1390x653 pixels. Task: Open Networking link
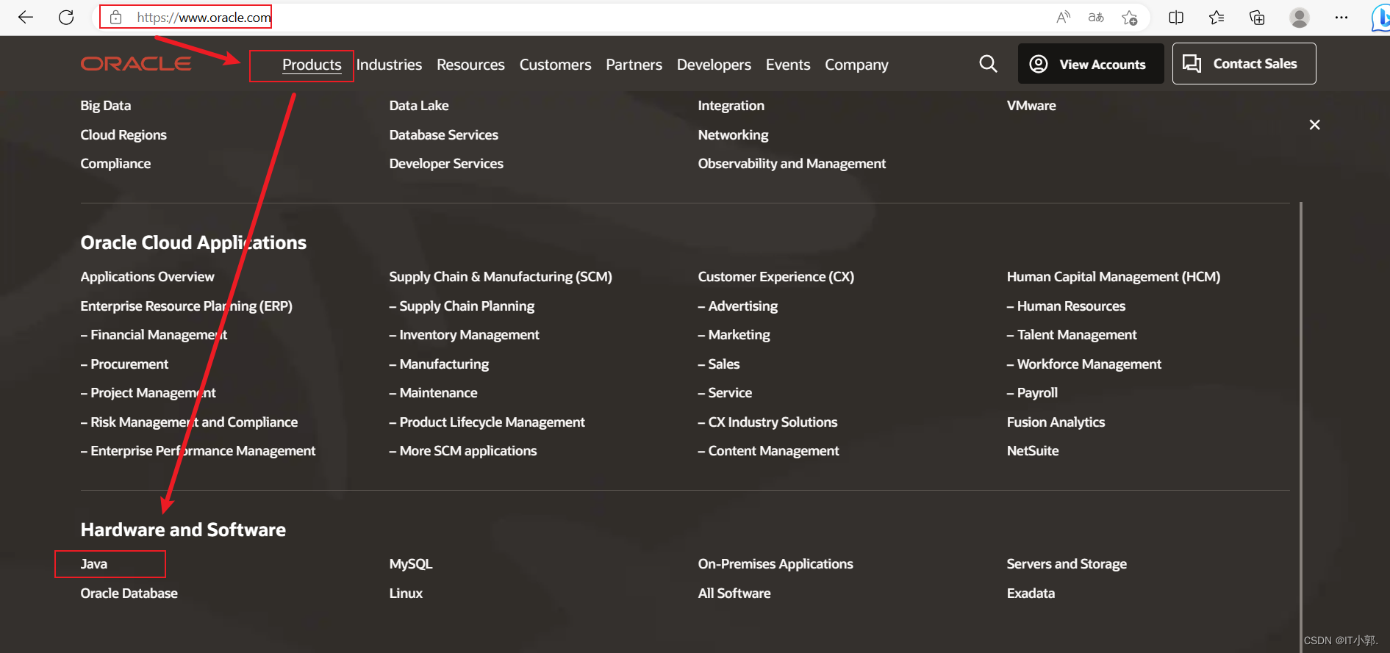pos(733,135)
